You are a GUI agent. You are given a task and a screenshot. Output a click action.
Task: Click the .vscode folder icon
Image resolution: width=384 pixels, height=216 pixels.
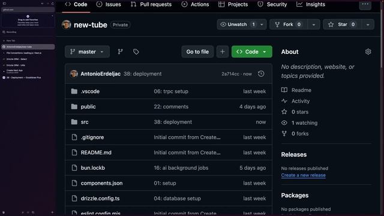pos(74,91)
